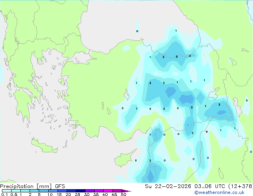
Task: Select the 10–15 mm legend color box
Action: tap(53, 191)
